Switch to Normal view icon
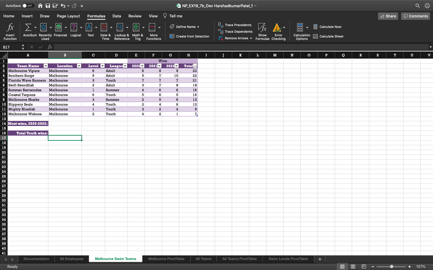 pos(342,267)
